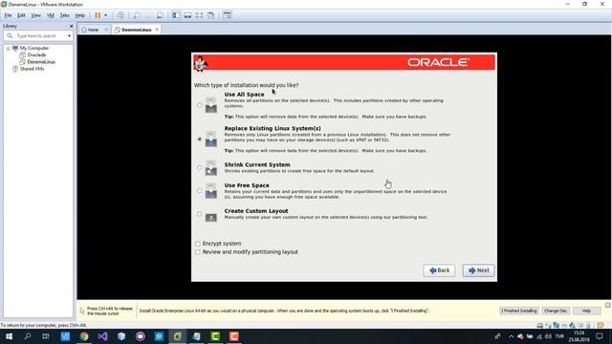Select Create Custom Layout option

click(200, 214)
